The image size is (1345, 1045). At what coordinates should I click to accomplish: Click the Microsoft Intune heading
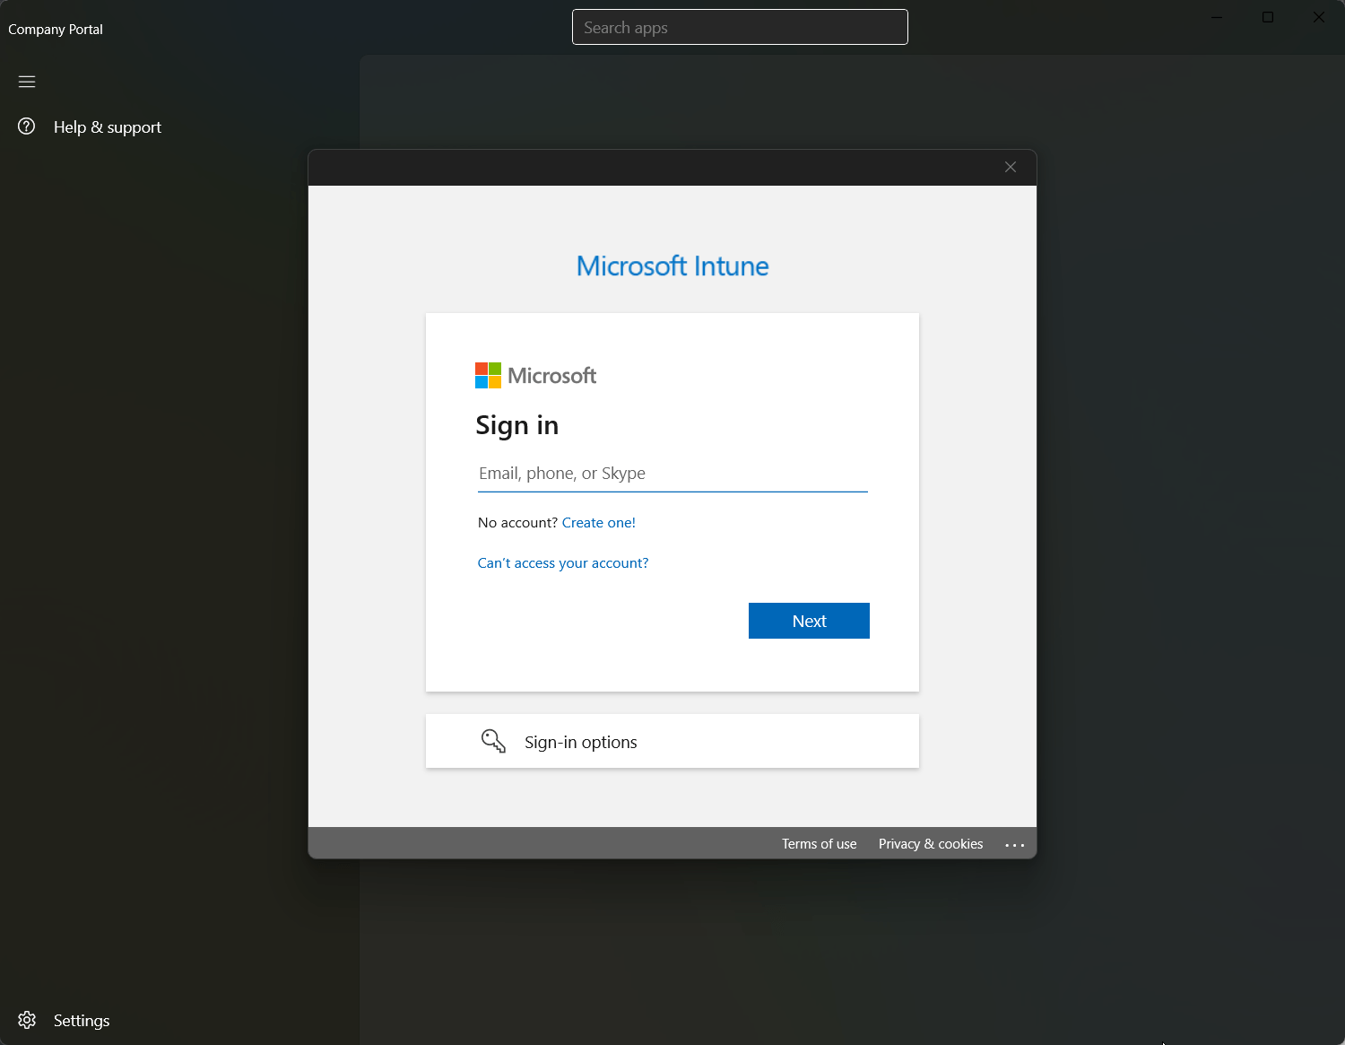point(672,266)
